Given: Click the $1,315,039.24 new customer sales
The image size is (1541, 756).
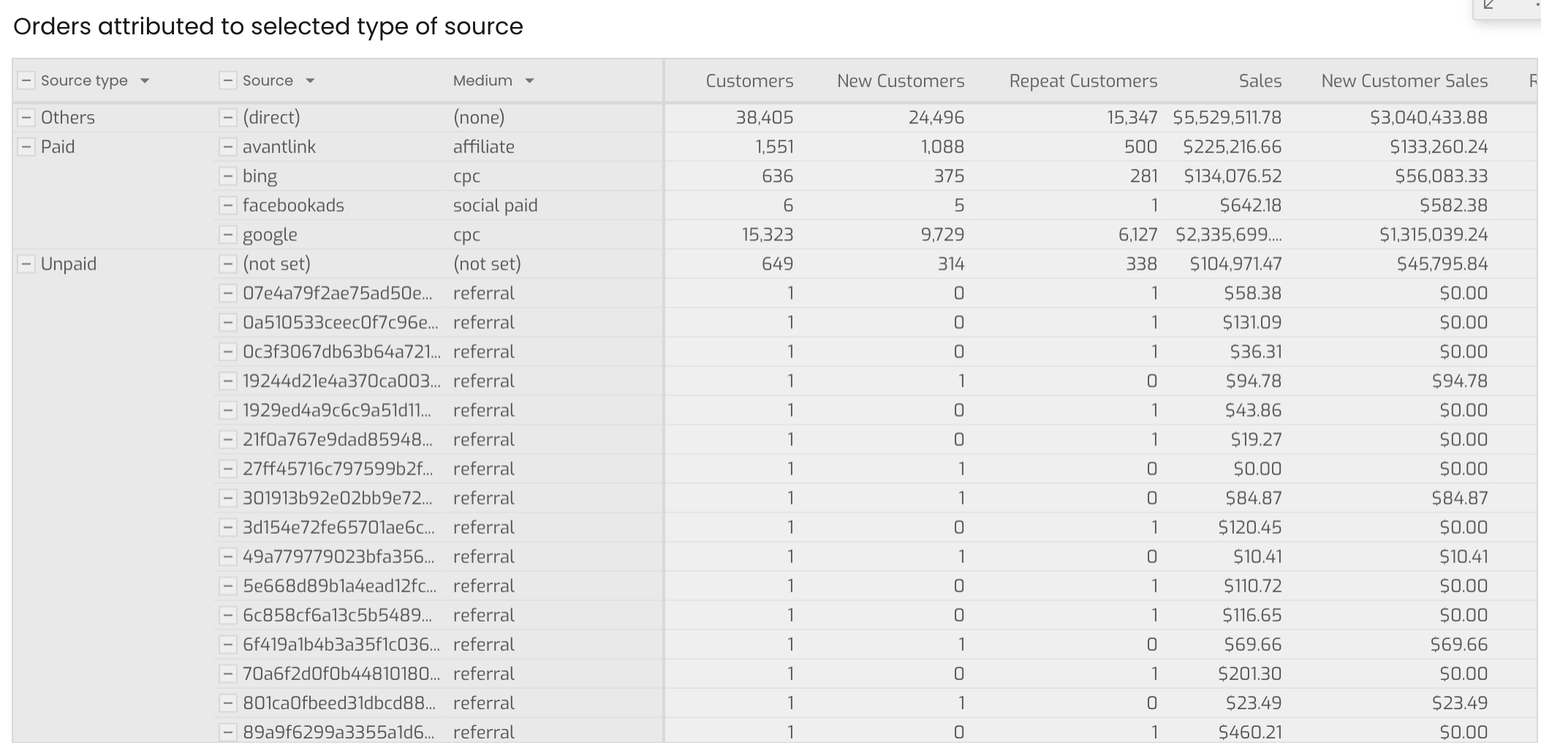Looking at the screenshot, I should (1434, 234).
